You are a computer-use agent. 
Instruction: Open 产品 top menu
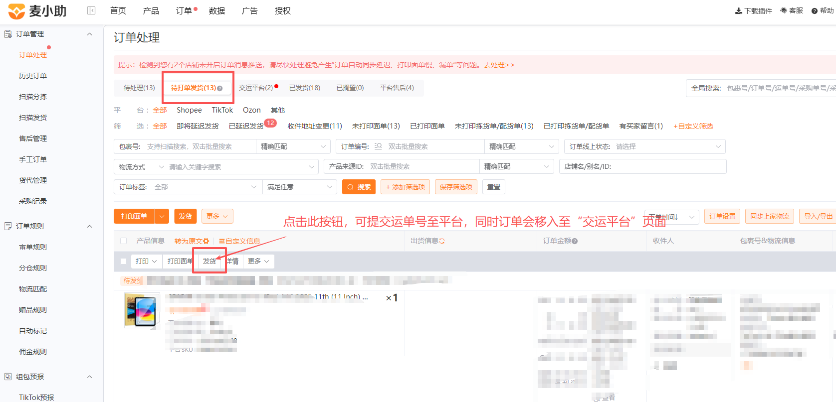pos(151,11)
